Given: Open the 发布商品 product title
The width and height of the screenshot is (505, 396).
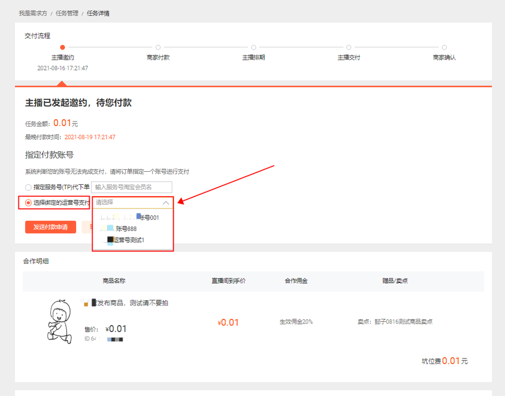Looking at the screenshot, I should coord(124,303).
